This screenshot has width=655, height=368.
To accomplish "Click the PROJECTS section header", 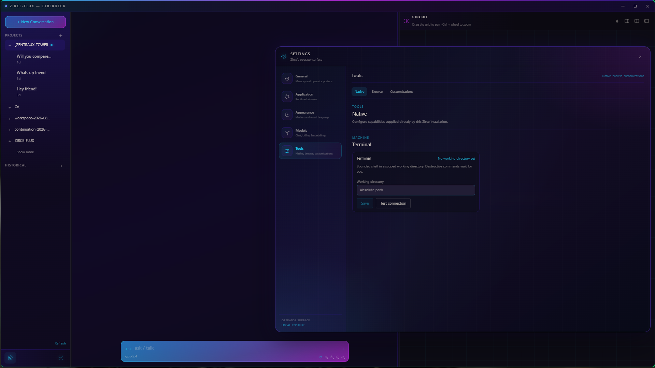I will coord(14,35).
